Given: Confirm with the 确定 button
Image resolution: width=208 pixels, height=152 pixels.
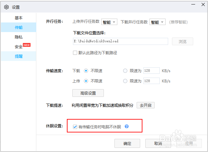Looking at the screenshot, I should [x=127, y=143].
